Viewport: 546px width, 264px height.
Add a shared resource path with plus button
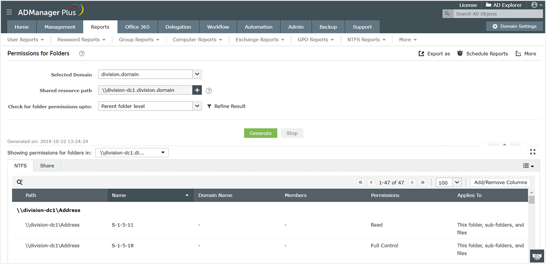coord(197,90)
